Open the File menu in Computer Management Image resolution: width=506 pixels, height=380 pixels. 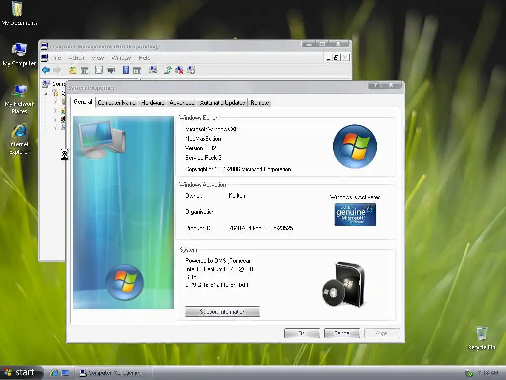[x=56, y=58]
